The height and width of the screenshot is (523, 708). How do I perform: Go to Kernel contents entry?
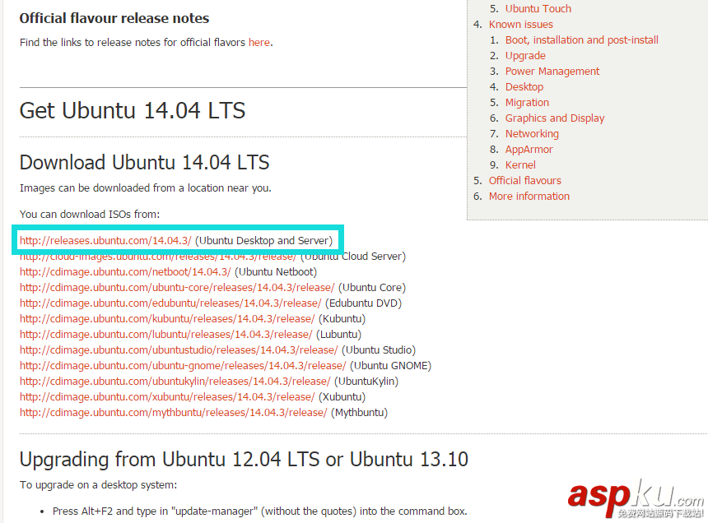point(520,165)
